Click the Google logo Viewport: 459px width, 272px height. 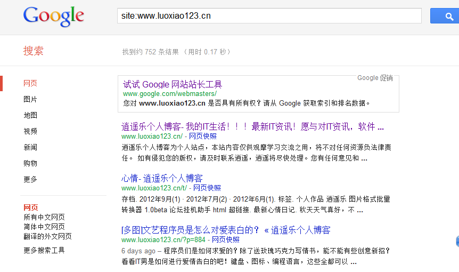tap(54, 17)
